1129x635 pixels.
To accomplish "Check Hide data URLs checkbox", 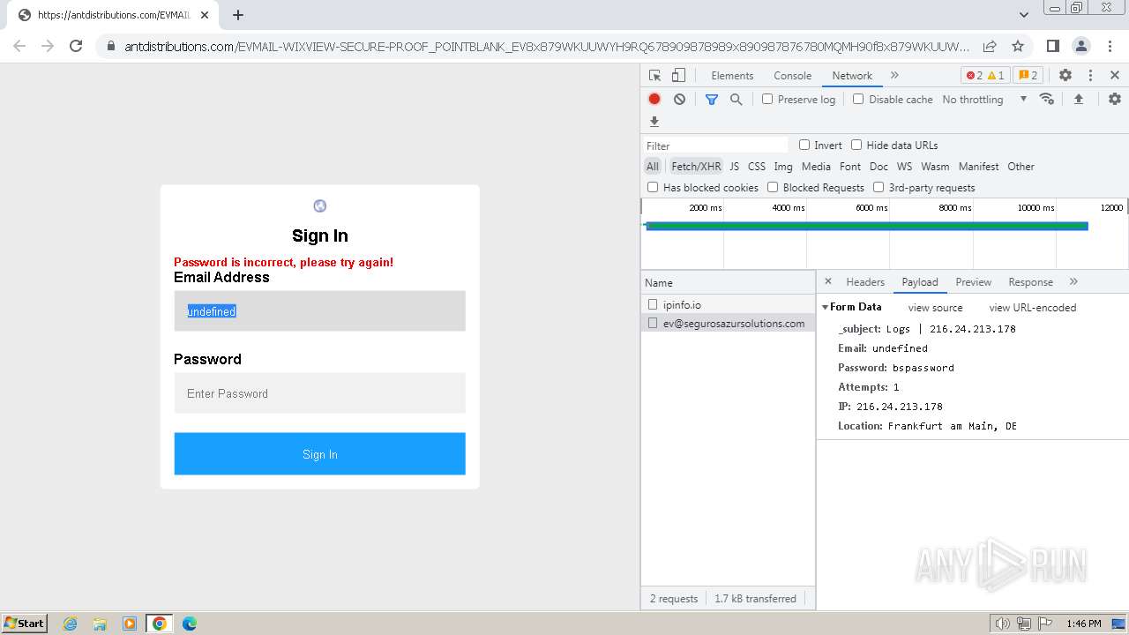I will pyautogui.click(x=856, y=145).
